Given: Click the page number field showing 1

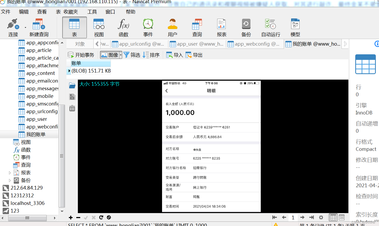Looking at the screenshot, I should 293,218.
